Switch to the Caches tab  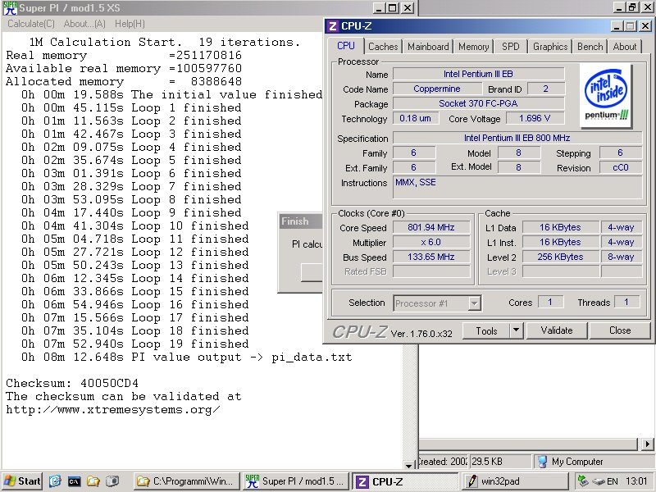(x=382, y=47)
